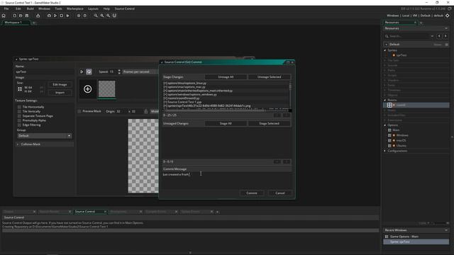Collapse the Rooms resource folder
The height and width of the screenshot is (255, 454).
(385, 100)
